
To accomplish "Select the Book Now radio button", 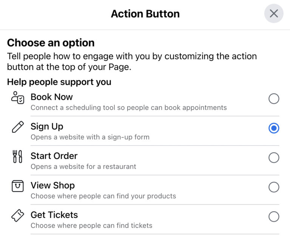I will (274, 99).
